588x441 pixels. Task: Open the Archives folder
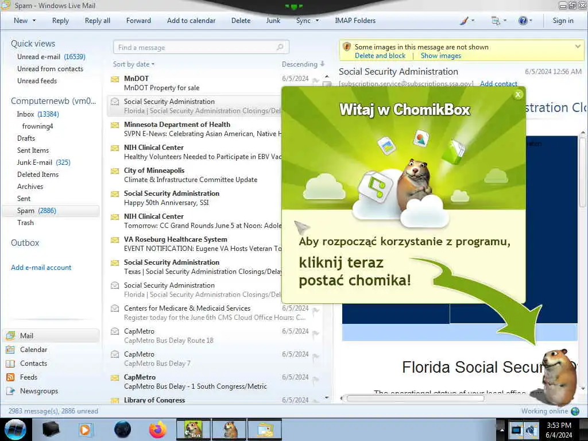(x=30, y=186)
